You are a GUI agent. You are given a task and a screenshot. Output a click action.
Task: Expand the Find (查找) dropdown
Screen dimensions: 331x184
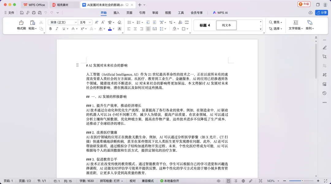[281, 22]
